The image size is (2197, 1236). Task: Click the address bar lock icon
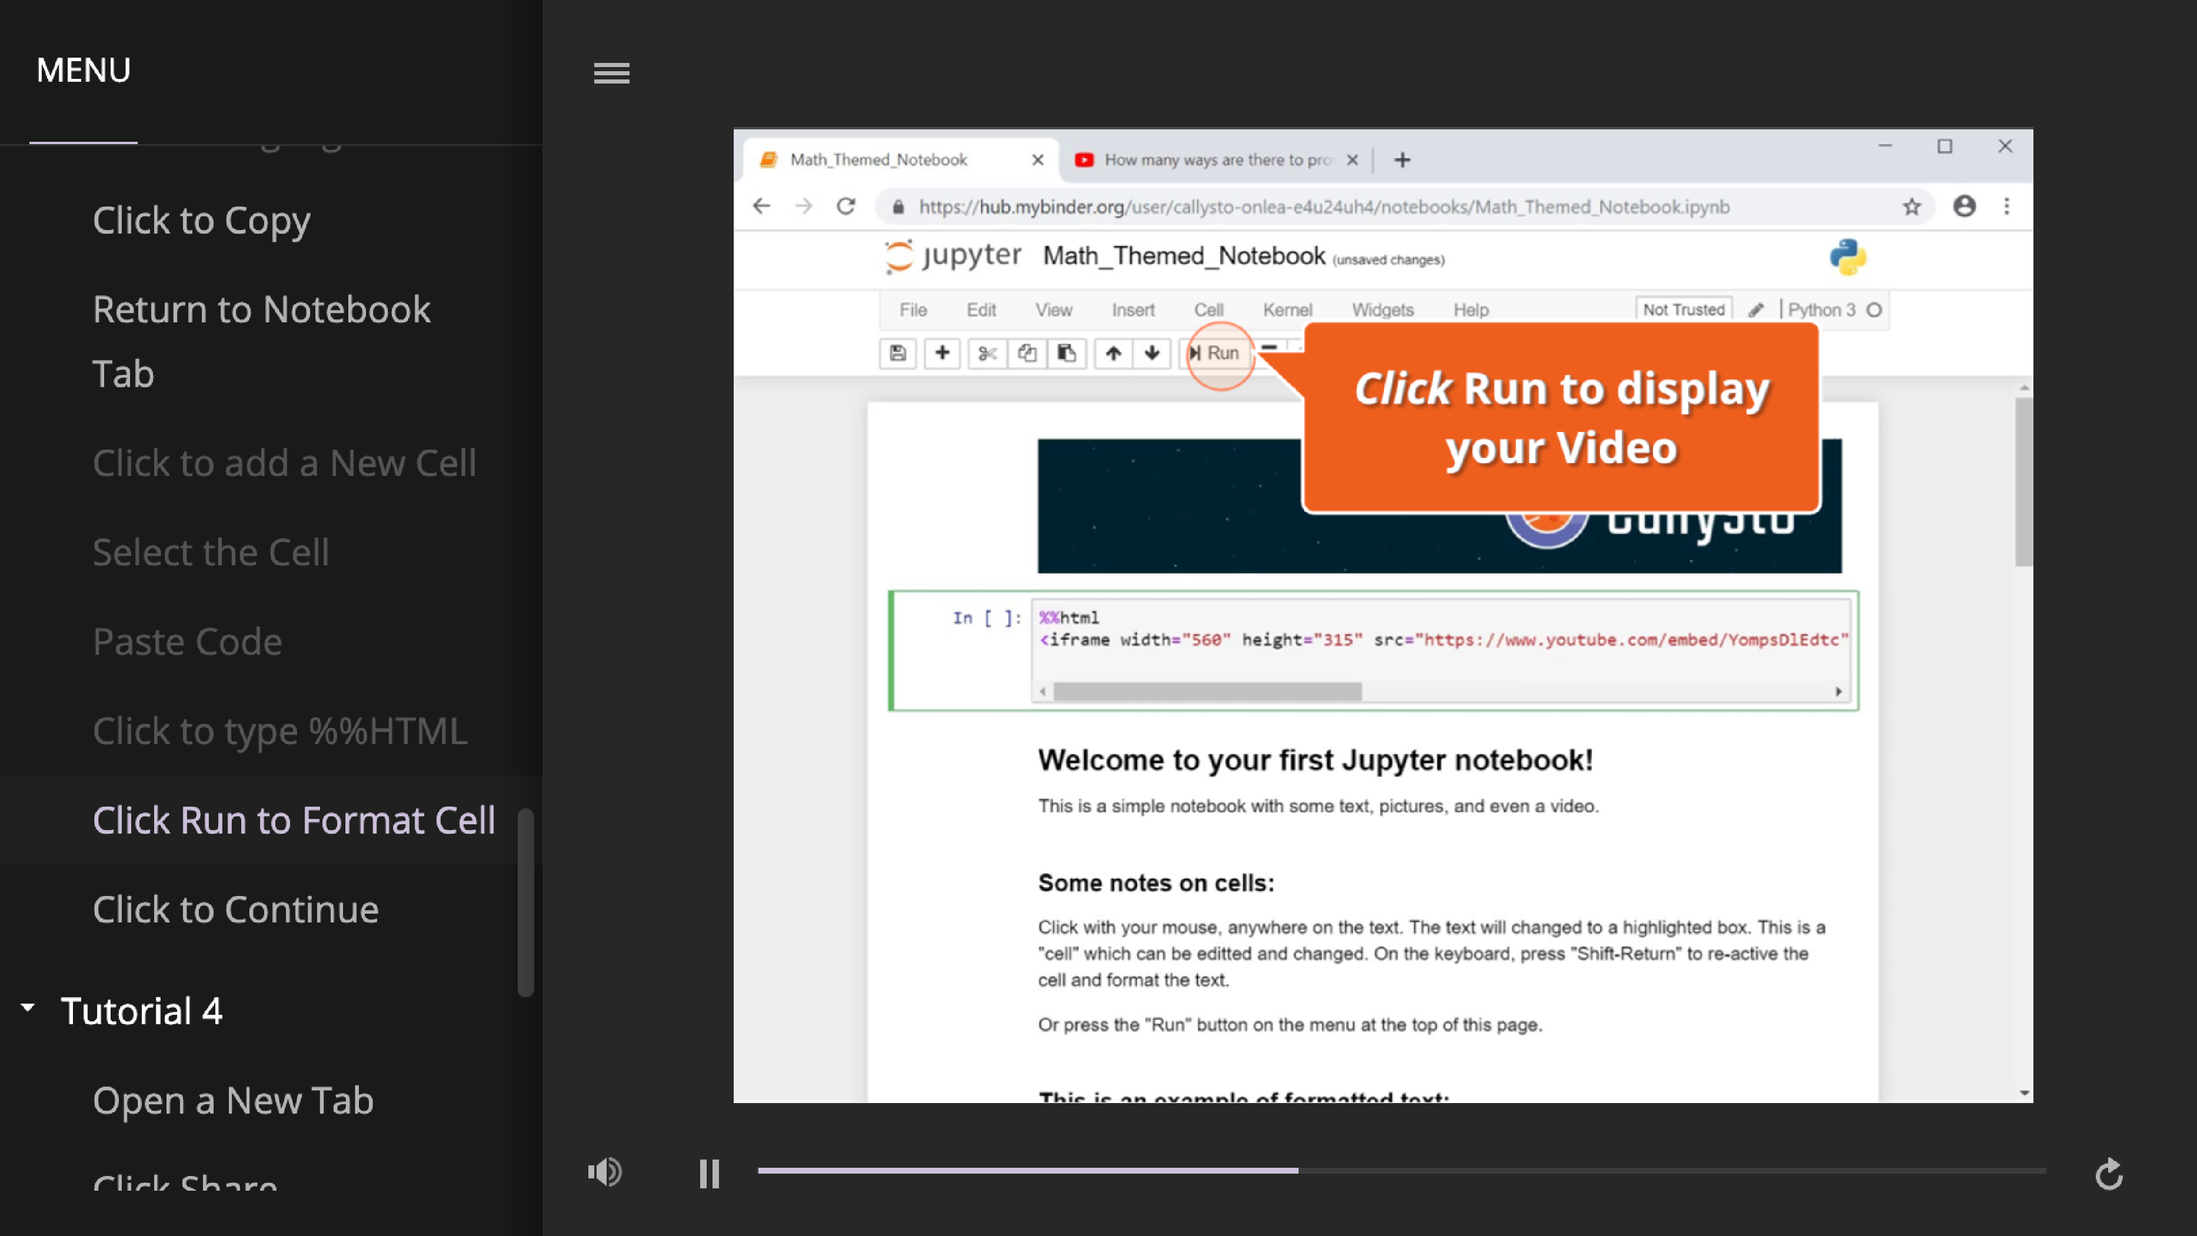click(898, 206)
